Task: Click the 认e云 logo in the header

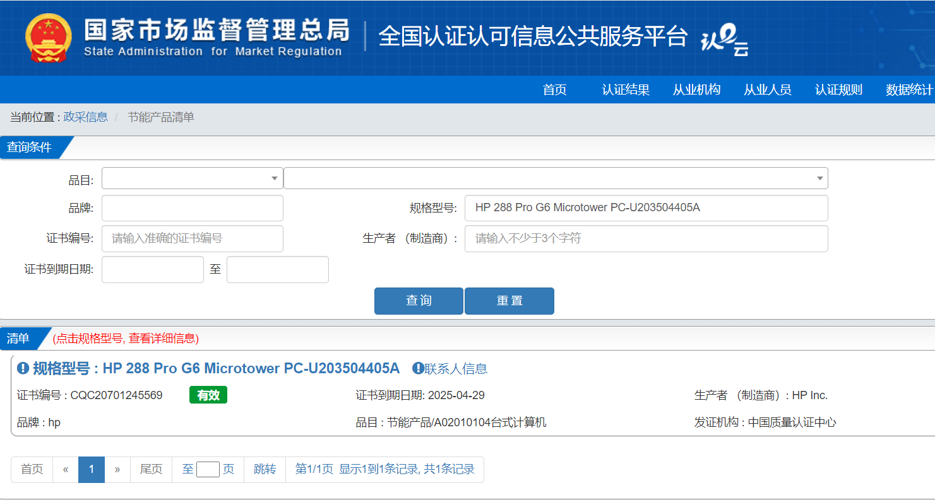Action: (x=725, y=40)
